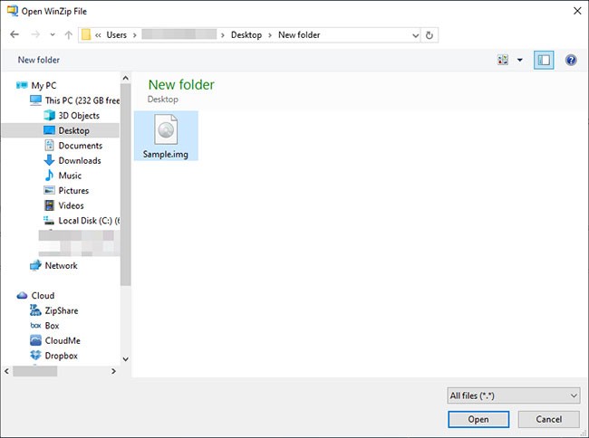This screenshot has width=589, height=438.
Task: Toggle the preview pane button
Action: pyautogui.click(x=544, y=61)
